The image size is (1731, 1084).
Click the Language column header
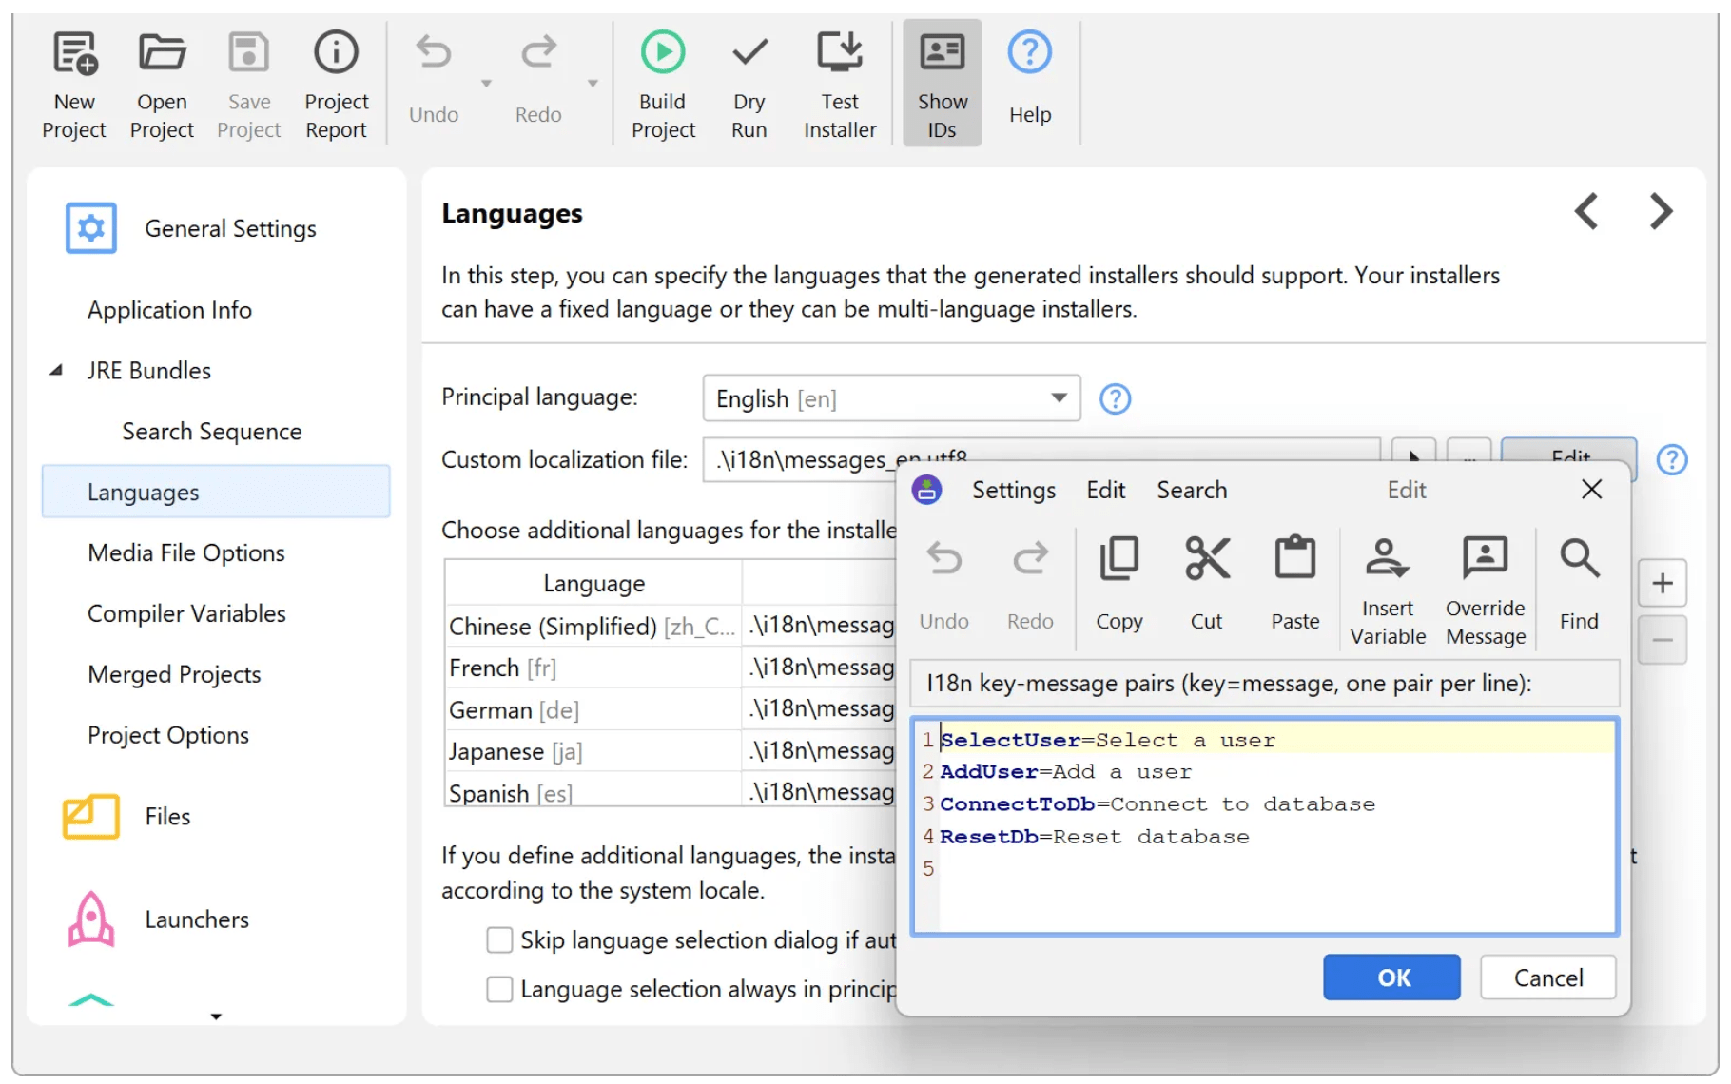tap(593, 583)
